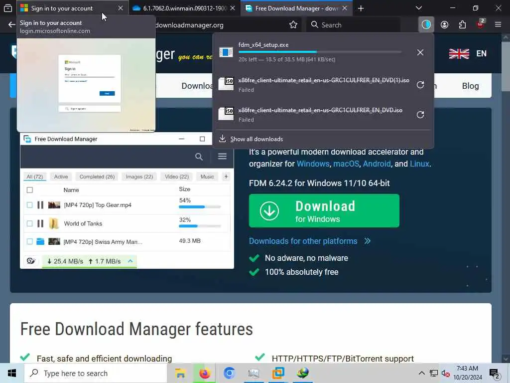Select the All (72) filter tab
The height and width of the screenshot is (383, 510).
point(35,177)
